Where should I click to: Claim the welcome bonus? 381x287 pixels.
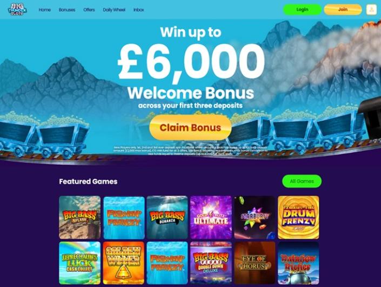(x=190, y=128)
